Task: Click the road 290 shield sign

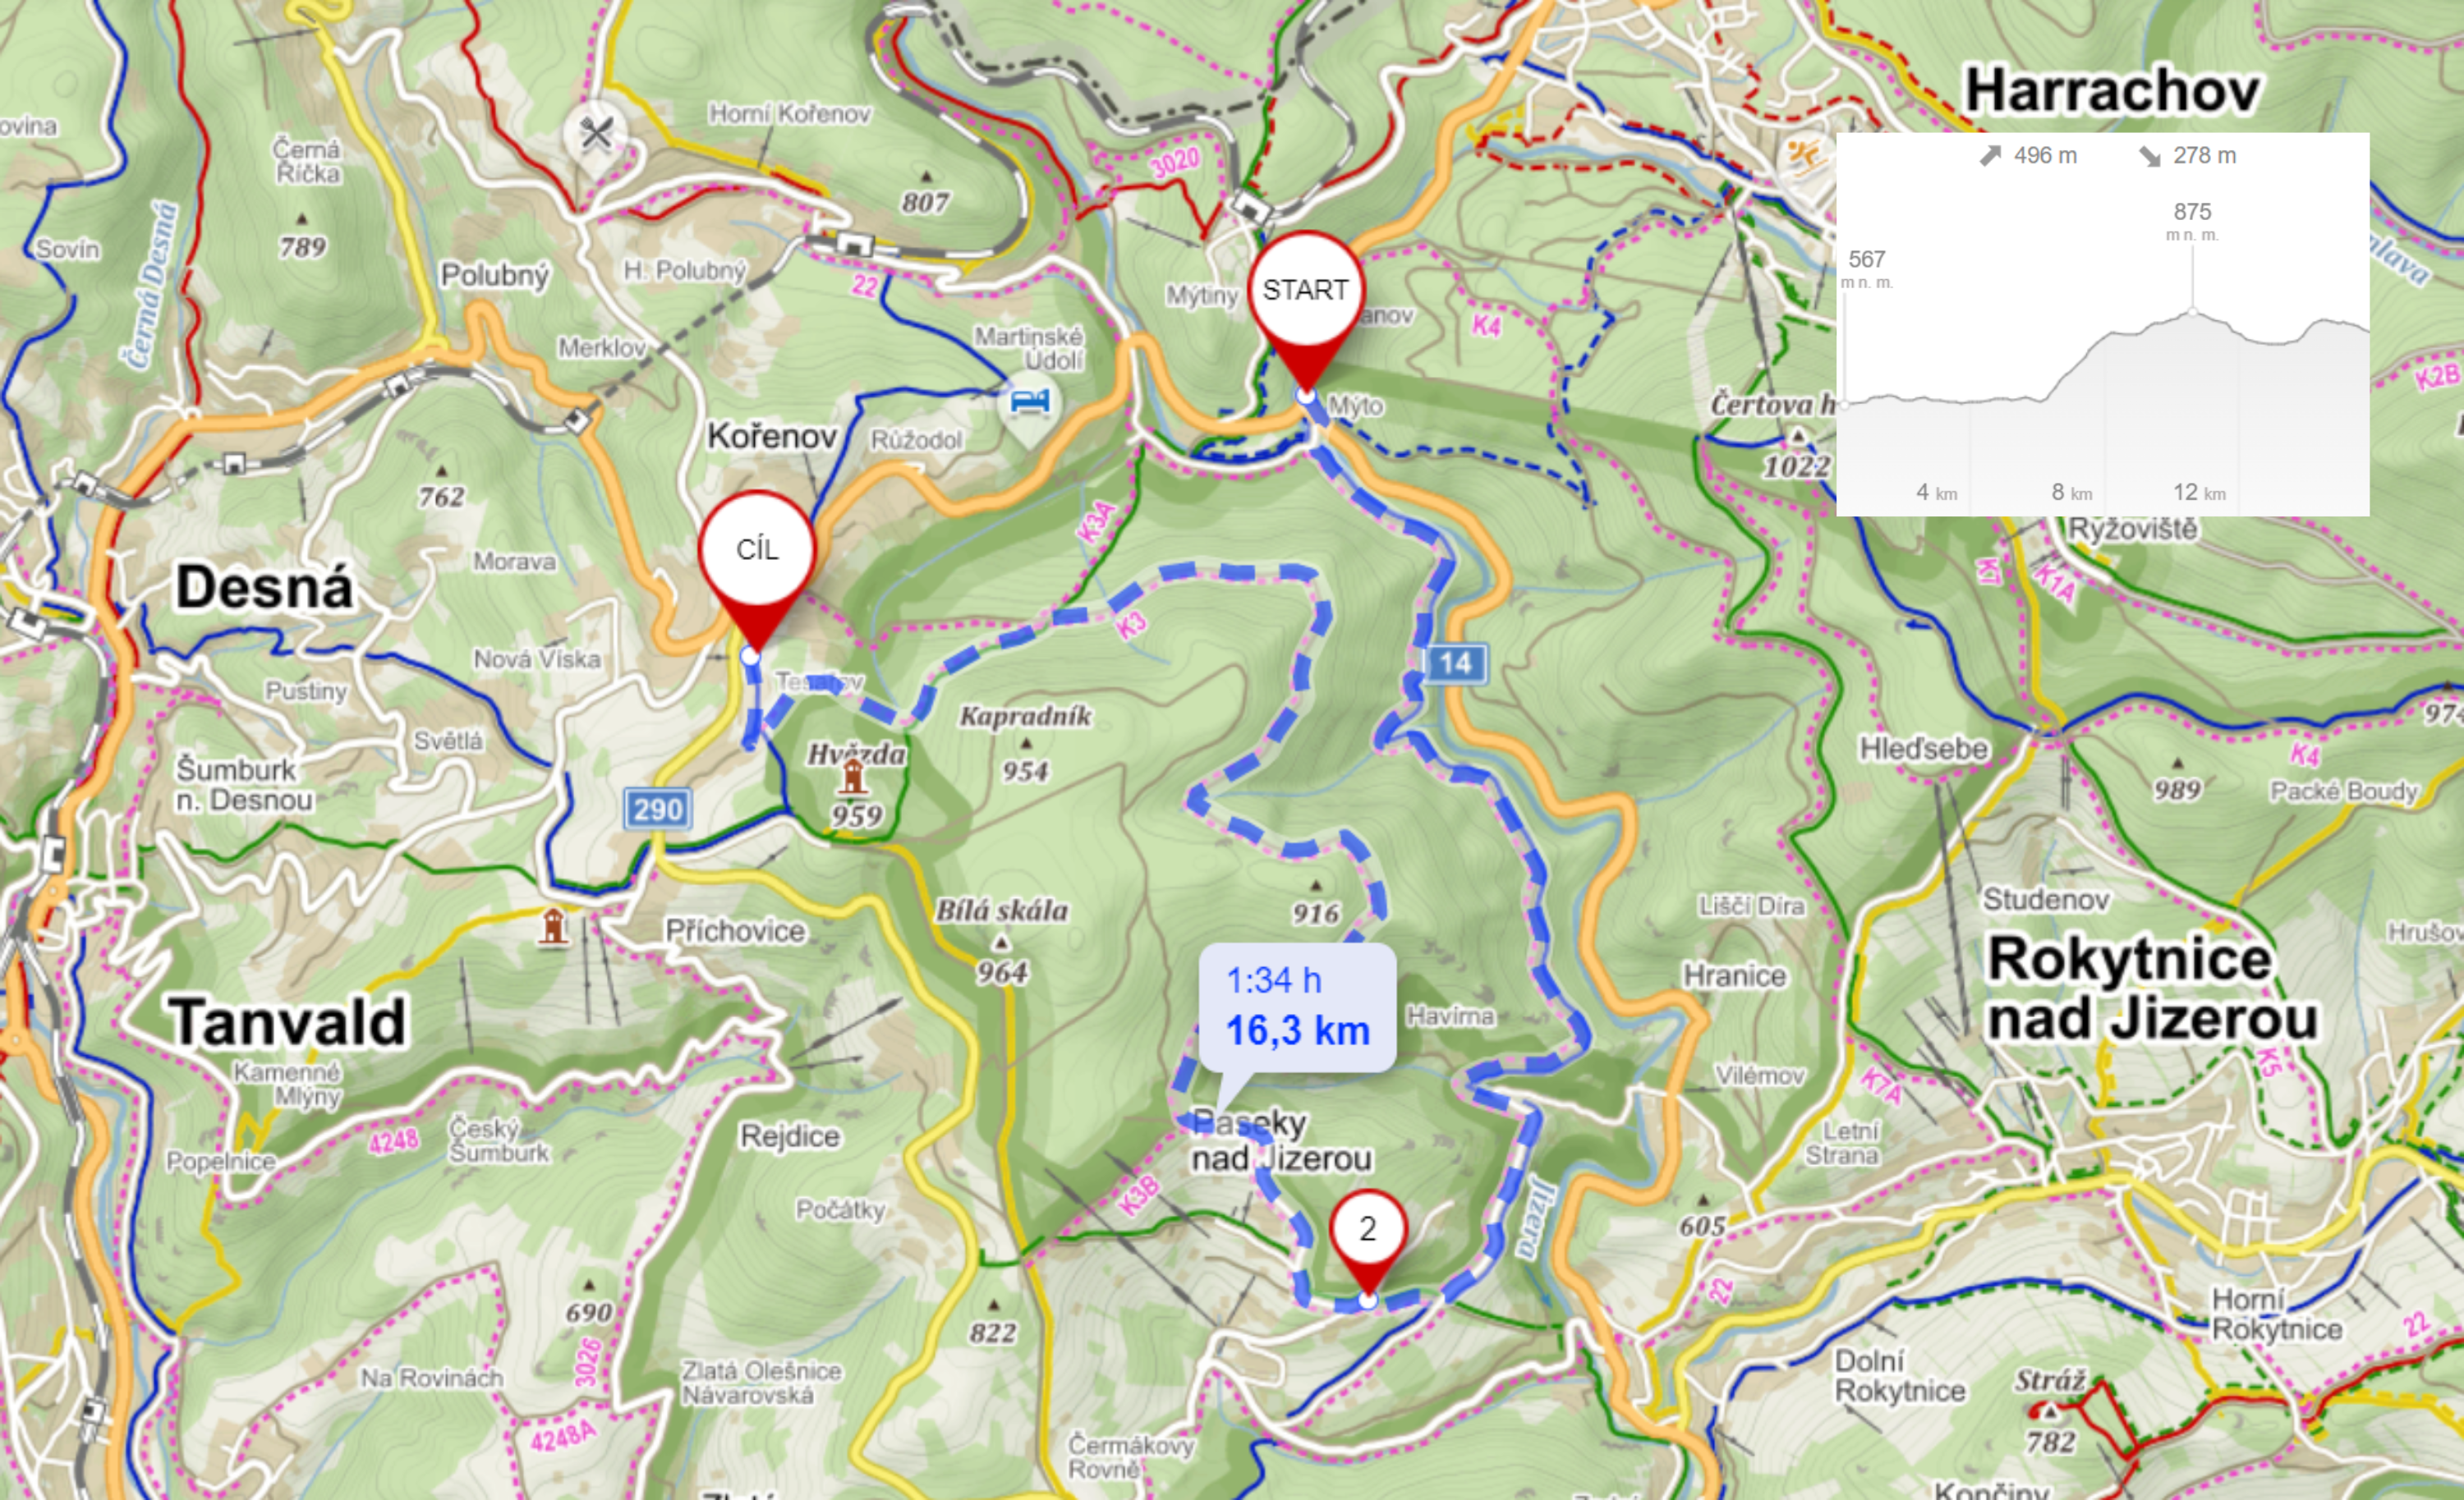Action: point(657,809)
